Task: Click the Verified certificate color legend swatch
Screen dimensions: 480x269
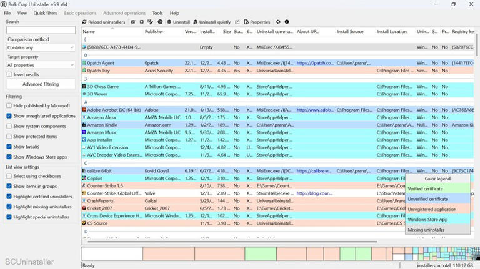Action: click(x=437, y=188)
